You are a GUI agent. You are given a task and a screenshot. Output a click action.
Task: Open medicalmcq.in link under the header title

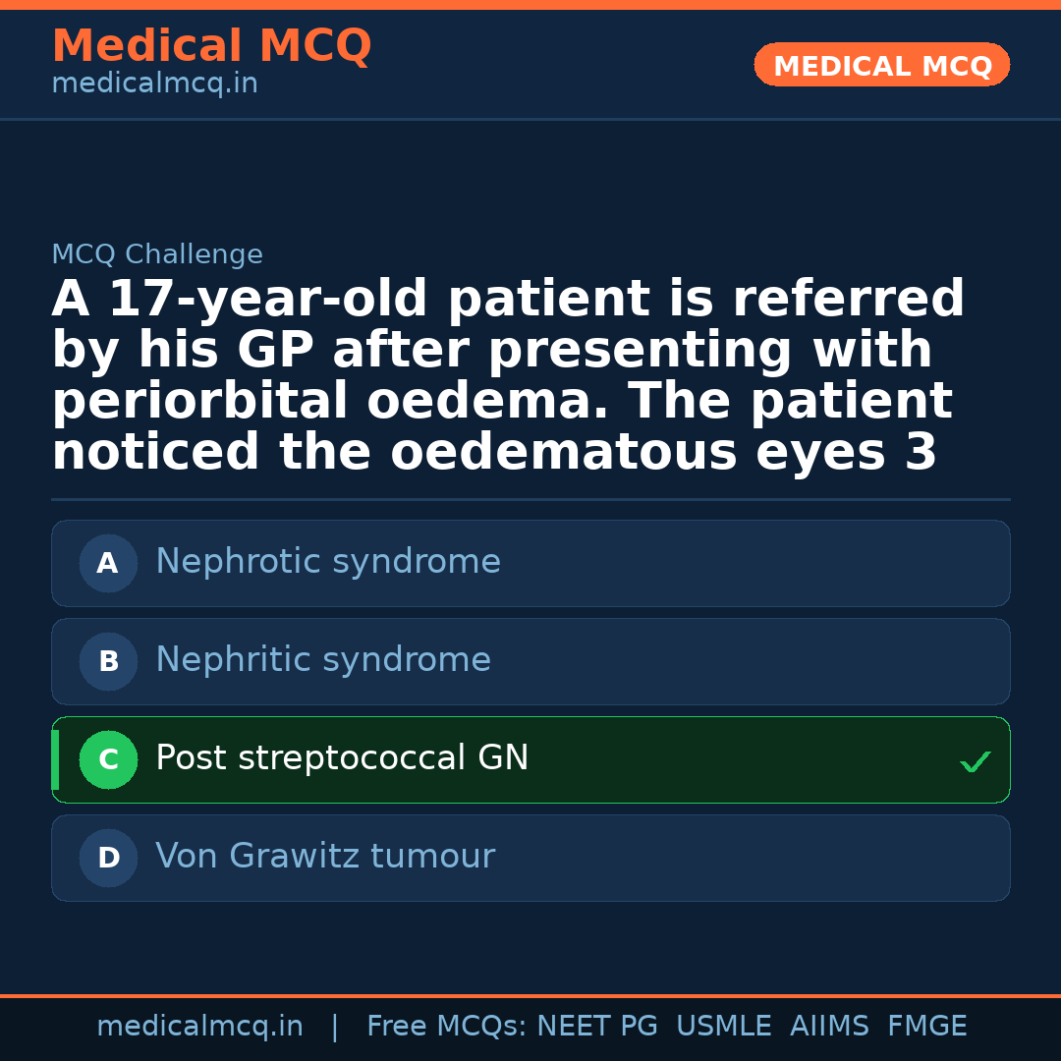[154, 84]
